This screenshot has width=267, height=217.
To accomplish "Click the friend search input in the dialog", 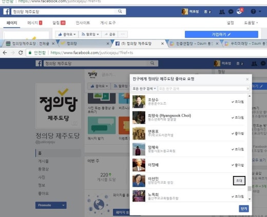I will 203,89.
